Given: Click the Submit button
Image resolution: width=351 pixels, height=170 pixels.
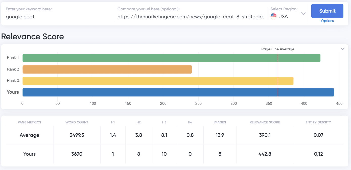Looking at the screenshot, I should (x=327, y=11).
